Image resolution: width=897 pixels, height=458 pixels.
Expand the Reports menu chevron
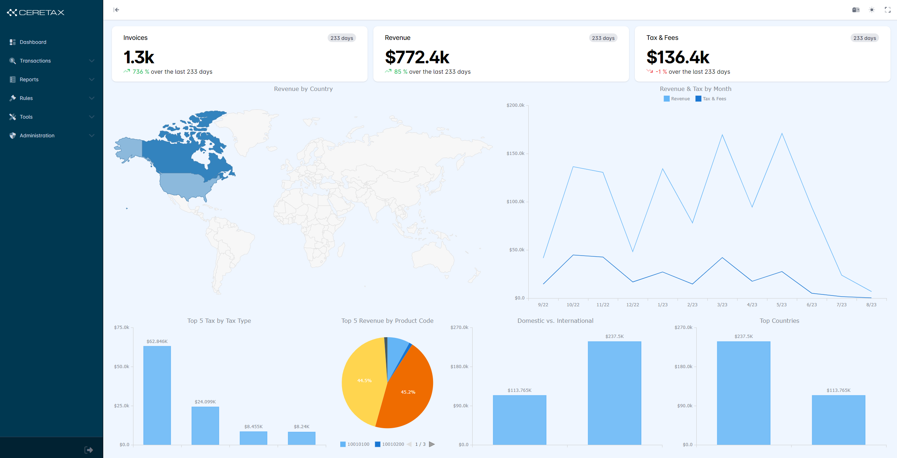(92, 79)
